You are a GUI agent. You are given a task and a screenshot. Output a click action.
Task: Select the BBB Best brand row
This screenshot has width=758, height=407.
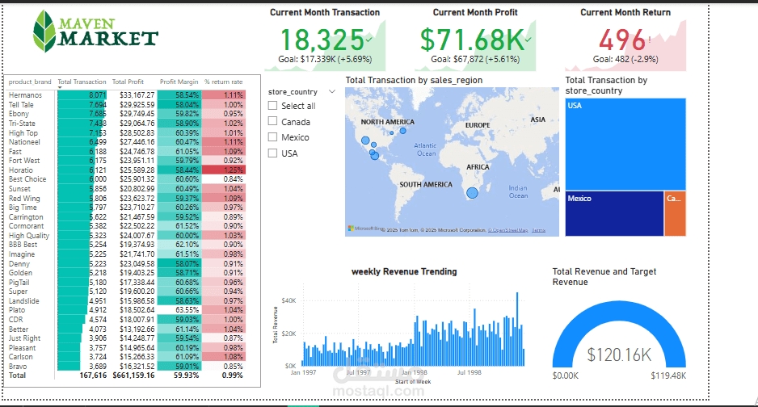(127, 245)
